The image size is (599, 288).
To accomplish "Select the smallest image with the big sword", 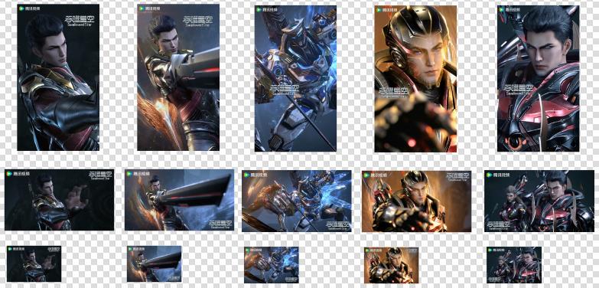I will [x=155, y=264].
